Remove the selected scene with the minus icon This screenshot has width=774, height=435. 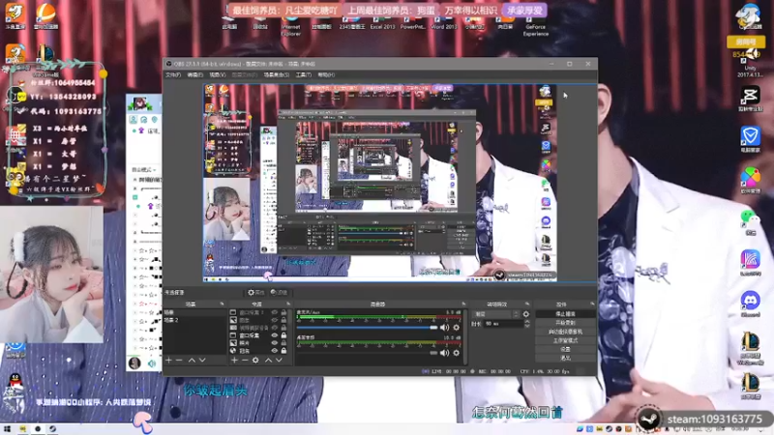[x=179, y=361]
